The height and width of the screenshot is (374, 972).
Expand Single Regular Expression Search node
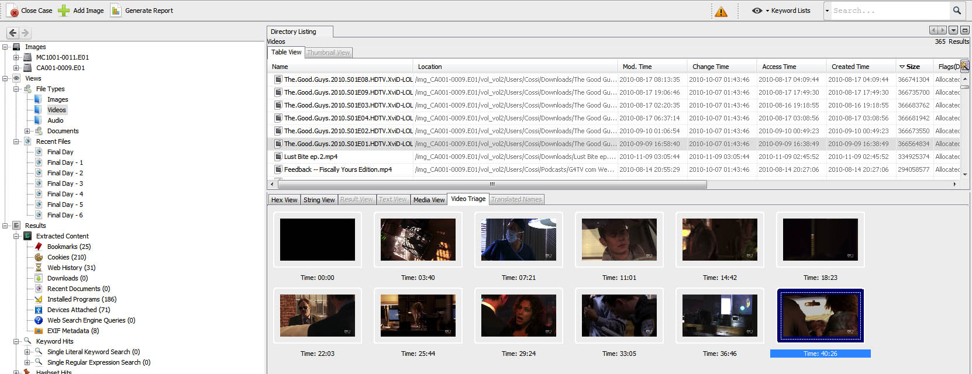pyautogui.click(x=27, y=362)
